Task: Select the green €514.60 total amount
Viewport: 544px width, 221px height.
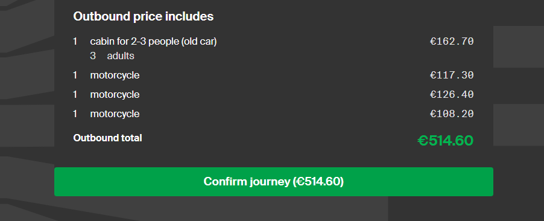Action: (x=446, y=141)
